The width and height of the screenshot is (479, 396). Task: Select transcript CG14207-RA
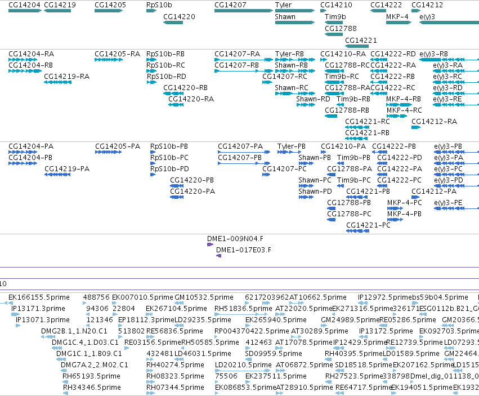(237, 54)
